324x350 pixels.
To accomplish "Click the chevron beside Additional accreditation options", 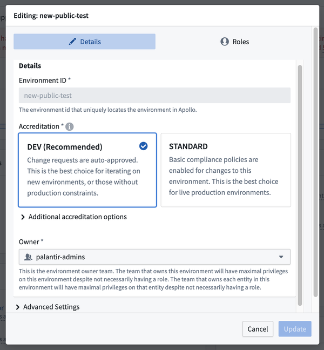I will click(x=23, y=217).
